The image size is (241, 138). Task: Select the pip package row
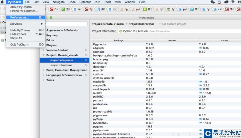tap(167, 108)
